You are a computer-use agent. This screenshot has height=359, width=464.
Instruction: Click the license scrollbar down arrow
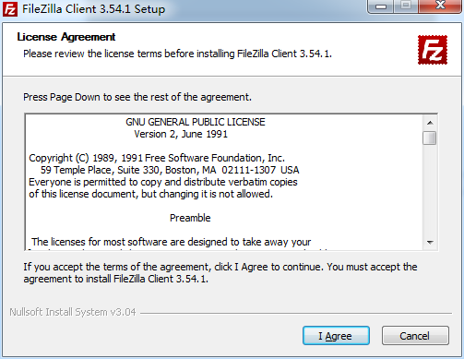430,243
